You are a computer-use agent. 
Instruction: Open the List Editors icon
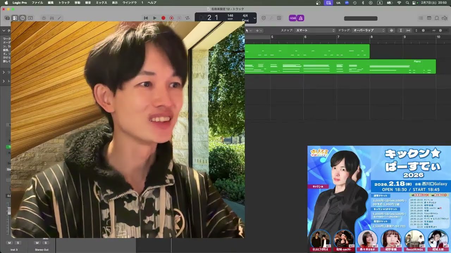[421, 18]
